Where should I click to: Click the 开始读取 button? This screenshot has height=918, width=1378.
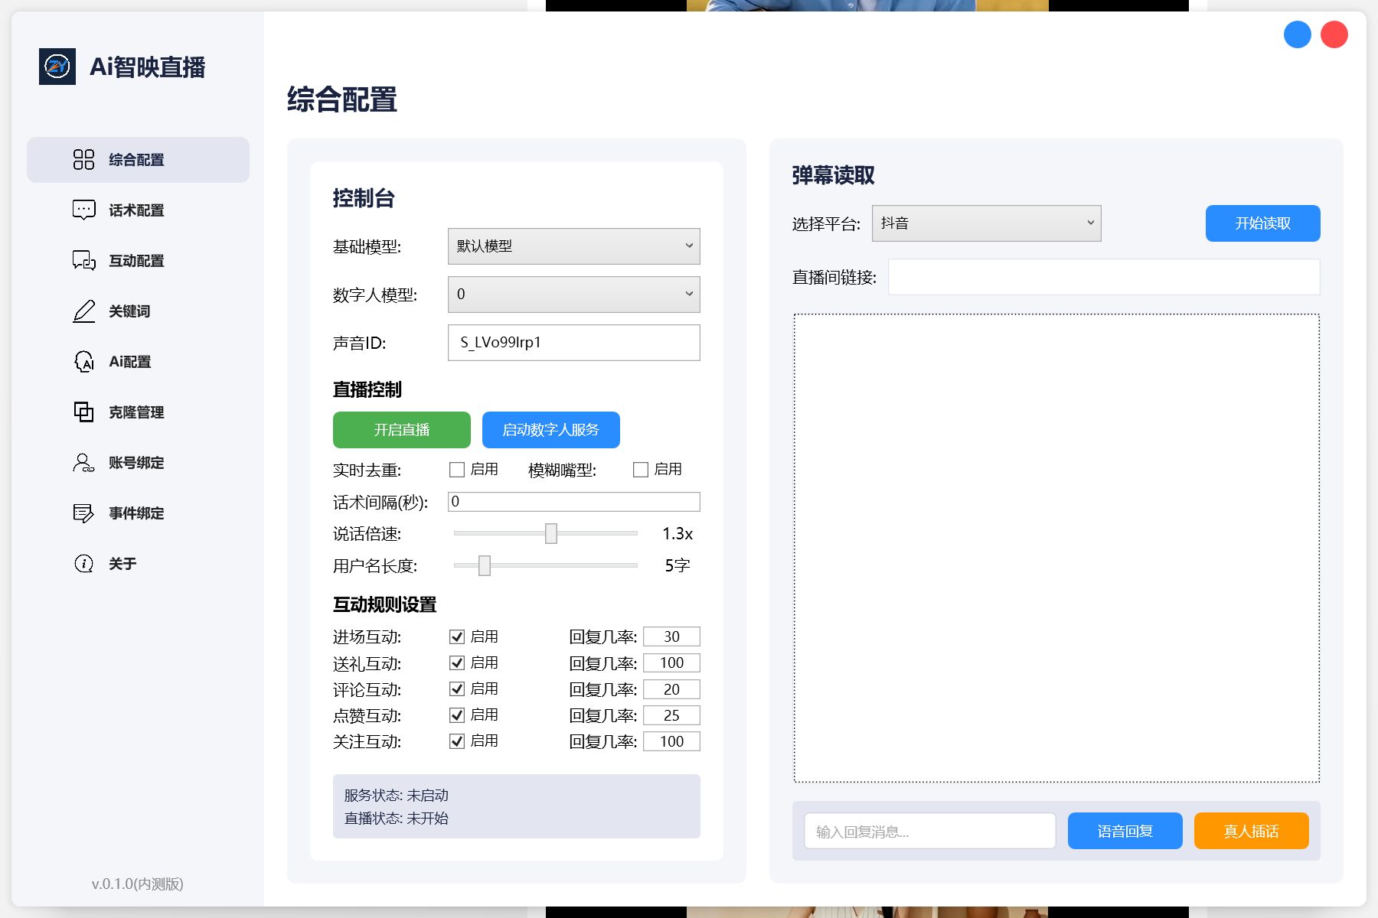(1263, 223)
